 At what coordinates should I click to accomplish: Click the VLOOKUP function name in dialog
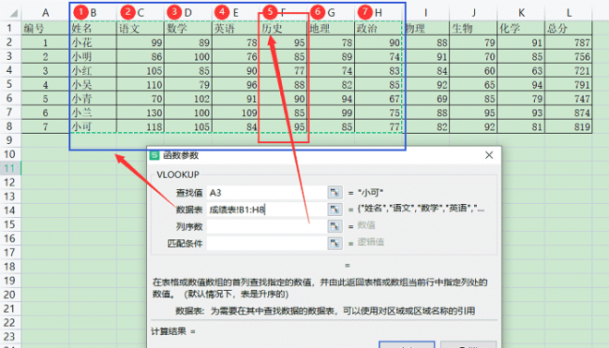(x=178, y=175)
